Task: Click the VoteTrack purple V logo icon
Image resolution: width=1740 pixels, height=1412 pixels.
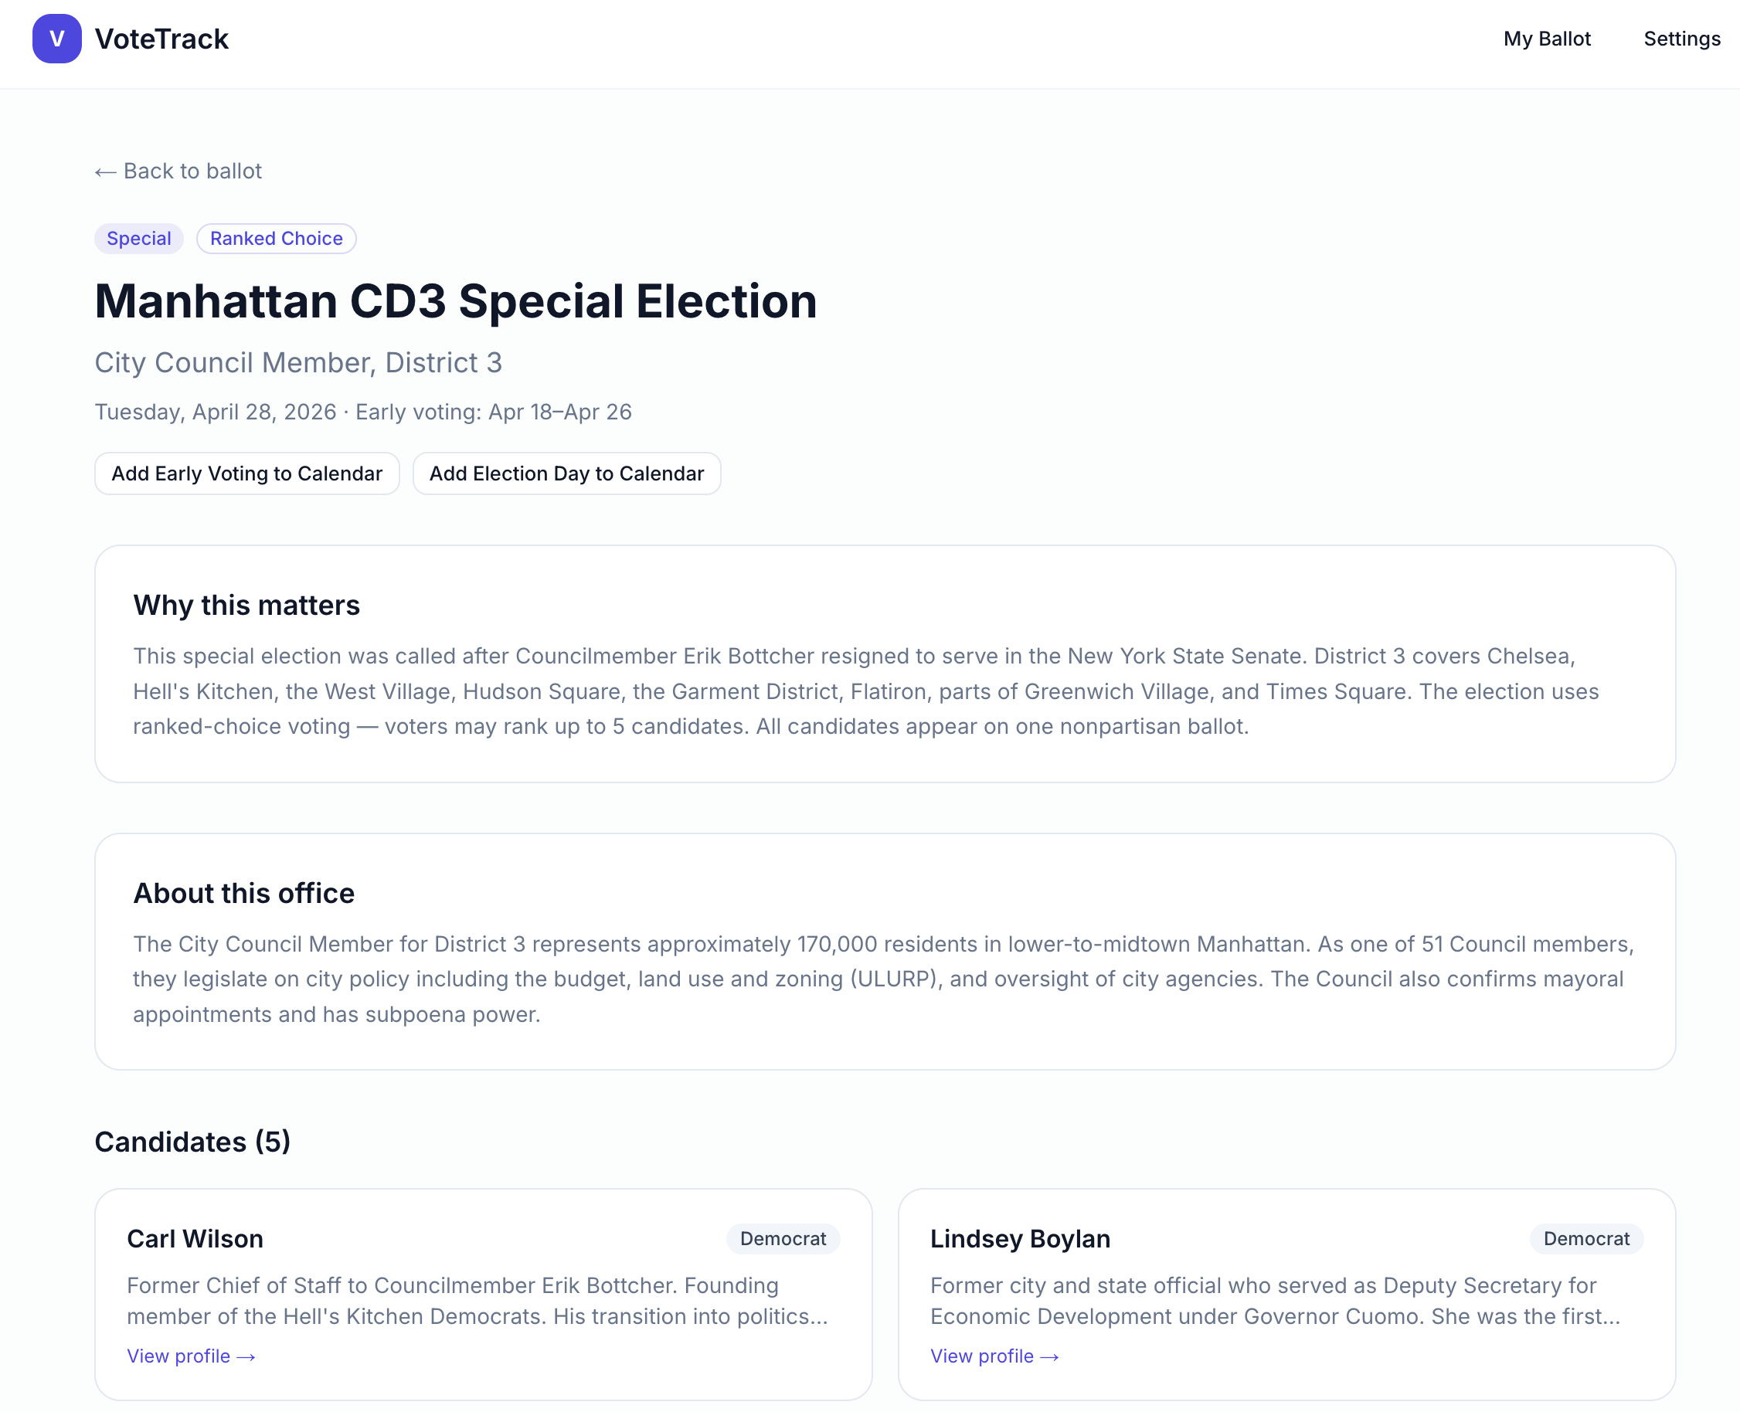Action: click(56, 39)
